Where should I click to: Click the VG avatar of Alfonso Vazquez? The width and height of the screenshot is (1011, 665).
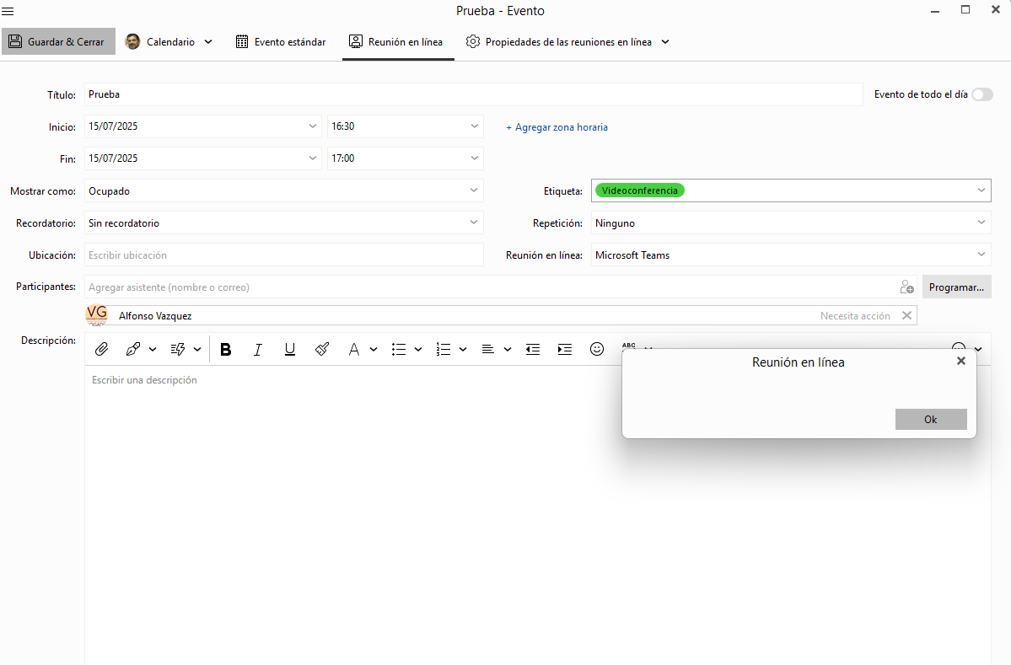tap(97, 315)
